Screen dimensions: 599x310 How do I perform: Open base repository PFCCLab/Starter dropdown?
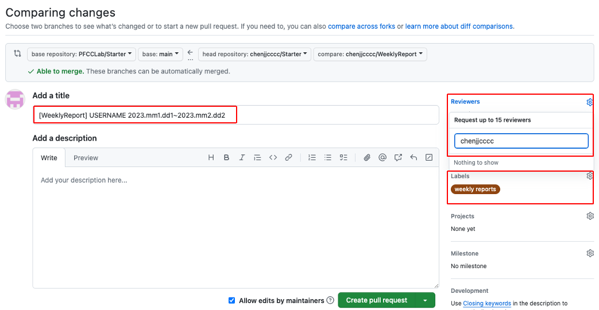[x=82, y=54]
